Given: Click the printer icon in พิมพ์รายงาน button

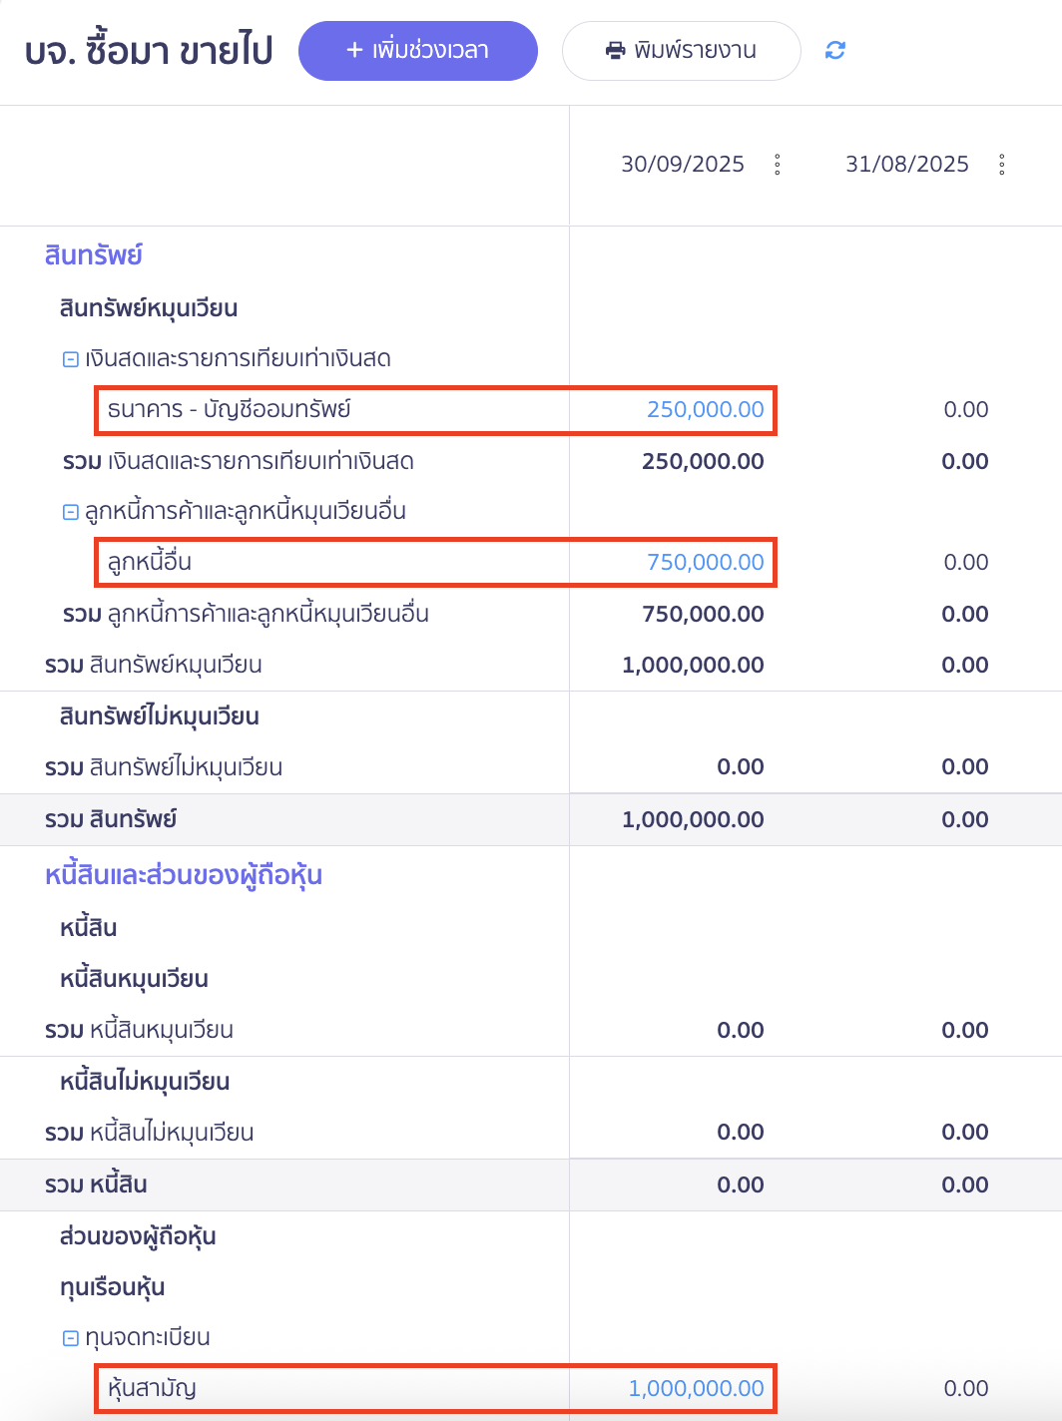Looking at the screenshot, I should click(616, 50).
